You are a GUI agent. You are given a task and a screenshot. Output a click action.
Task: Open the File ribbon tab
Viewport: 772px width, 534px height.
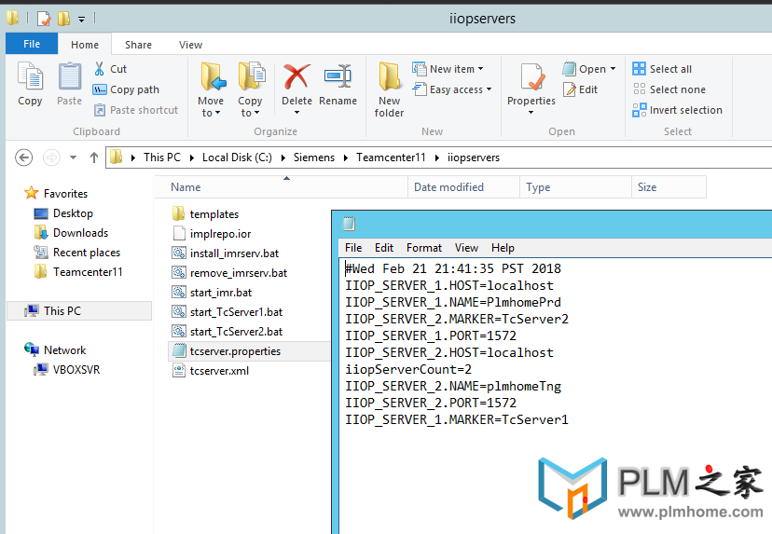[x=32, y=44]
